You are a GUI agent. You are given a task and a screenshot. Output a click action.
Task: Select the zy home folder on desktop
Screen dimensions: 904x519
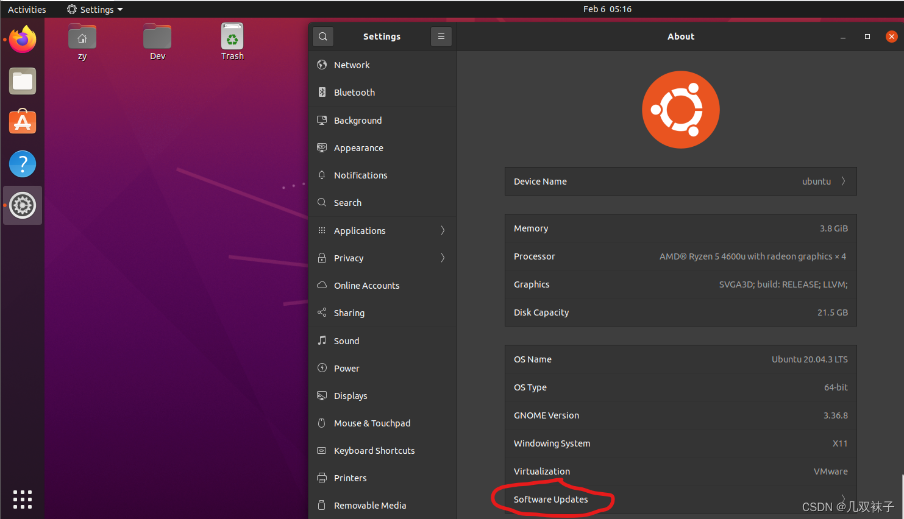pyautogui.click(x=82, y=42)
